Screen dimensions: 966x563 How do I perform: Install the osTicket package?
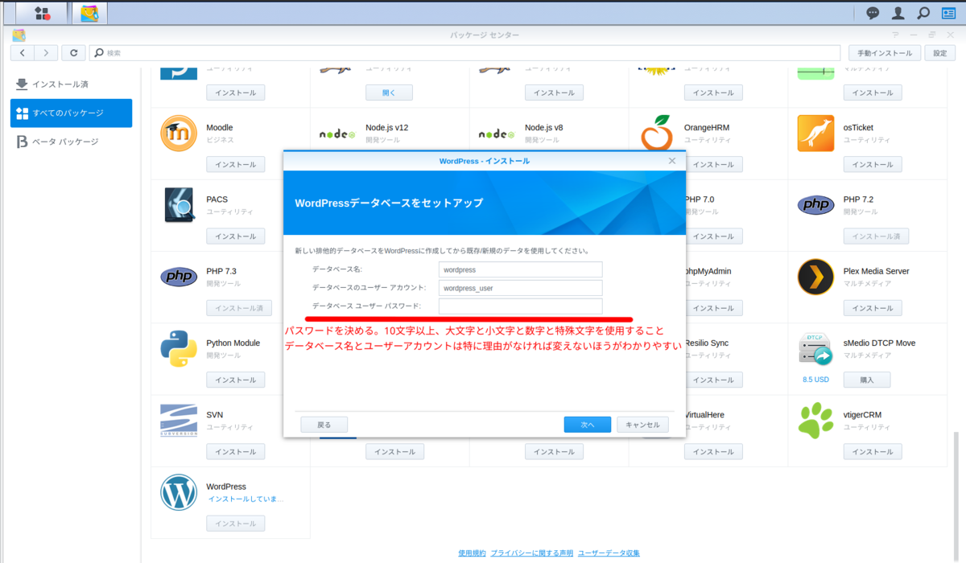pyautogui.click(x=873, y=164)
